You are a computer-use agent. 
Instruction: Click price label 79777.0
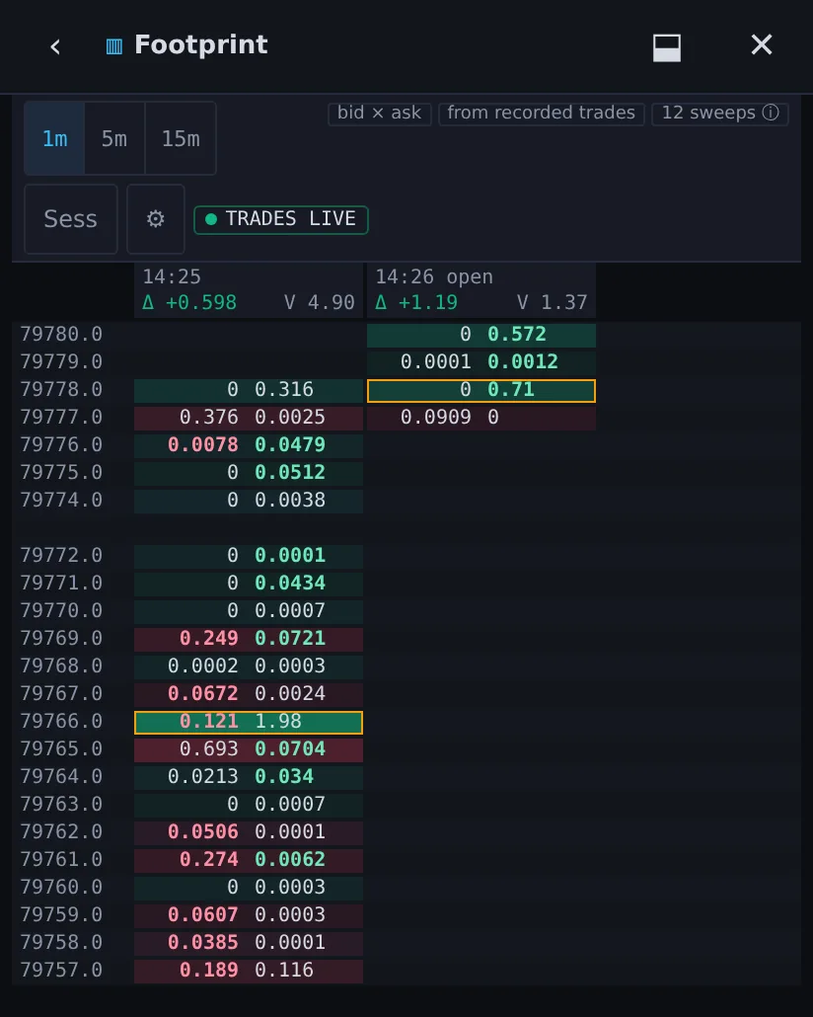(61, 417)
